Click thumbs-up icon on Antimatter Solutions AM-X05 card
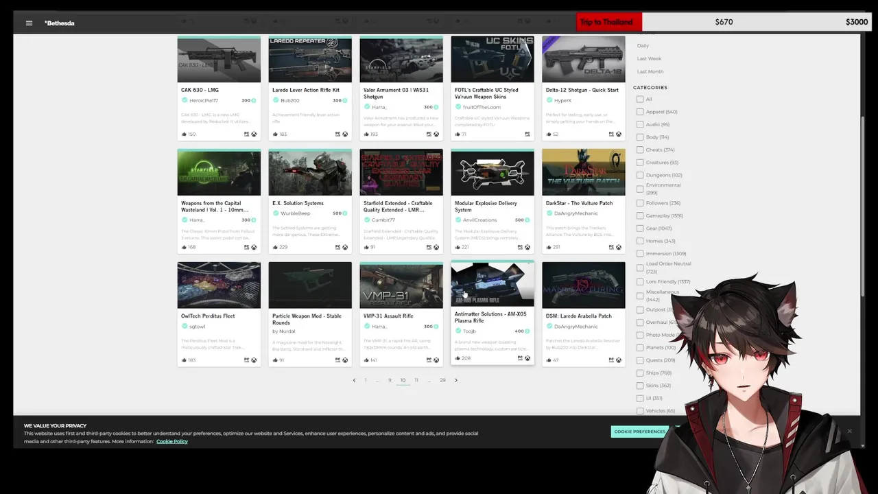878x494 pixels. pyautogui.click(x=458, y=358)
